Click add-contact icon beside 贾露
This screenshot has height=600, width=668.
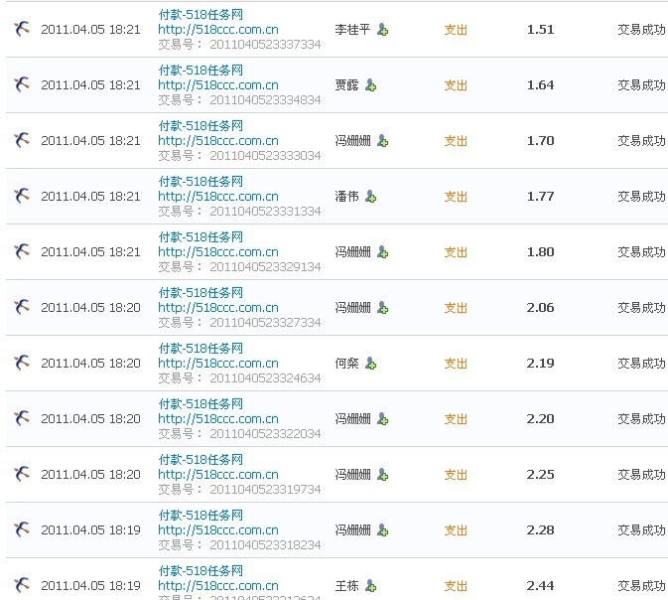pyautogui.click(x=370, y=85)
